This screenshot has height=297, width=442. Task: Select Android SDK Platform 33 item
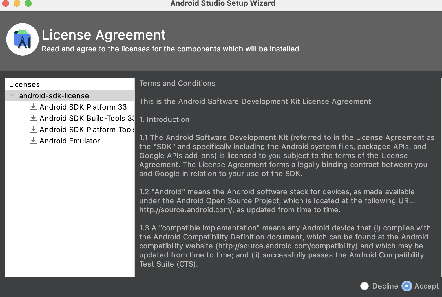[83, 107]
